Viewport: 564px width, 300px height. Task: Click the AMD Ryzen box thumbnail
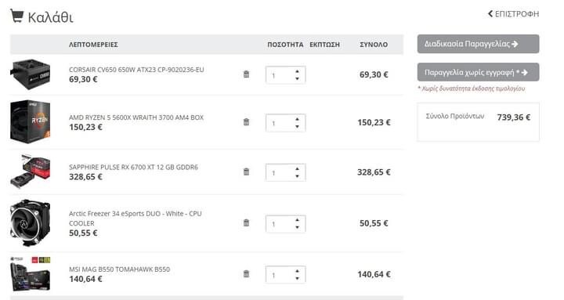coord(31,122)
